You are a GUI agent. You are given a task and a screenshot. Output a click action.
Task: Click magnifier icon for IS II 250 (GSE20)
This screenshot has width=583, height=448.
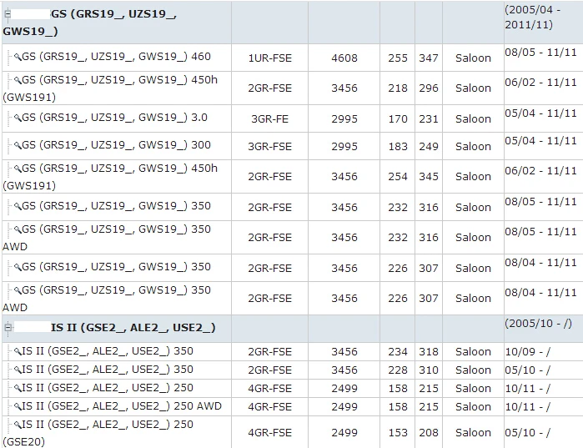click(x=18, y=425)
